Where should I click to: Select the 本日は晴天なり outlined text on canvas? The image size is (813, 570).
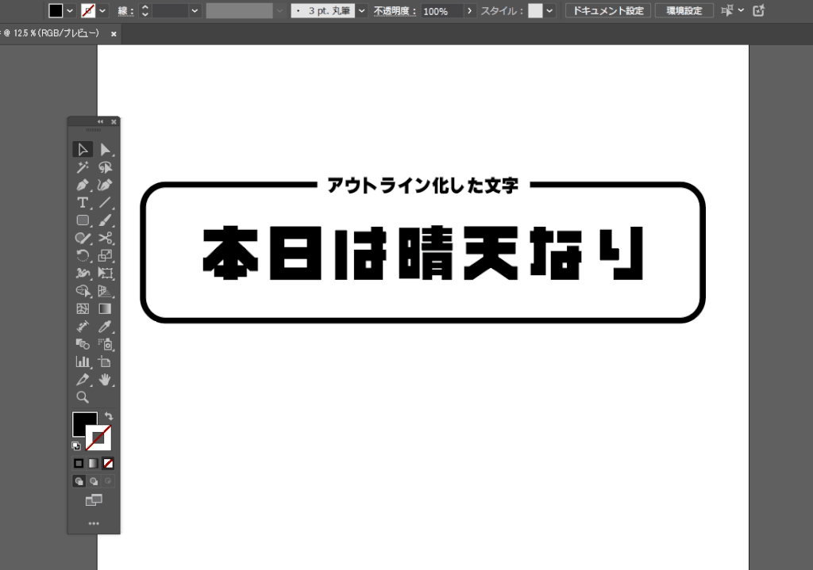422,253
